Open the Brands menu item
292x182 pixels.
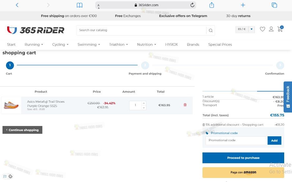pos(193,44)
